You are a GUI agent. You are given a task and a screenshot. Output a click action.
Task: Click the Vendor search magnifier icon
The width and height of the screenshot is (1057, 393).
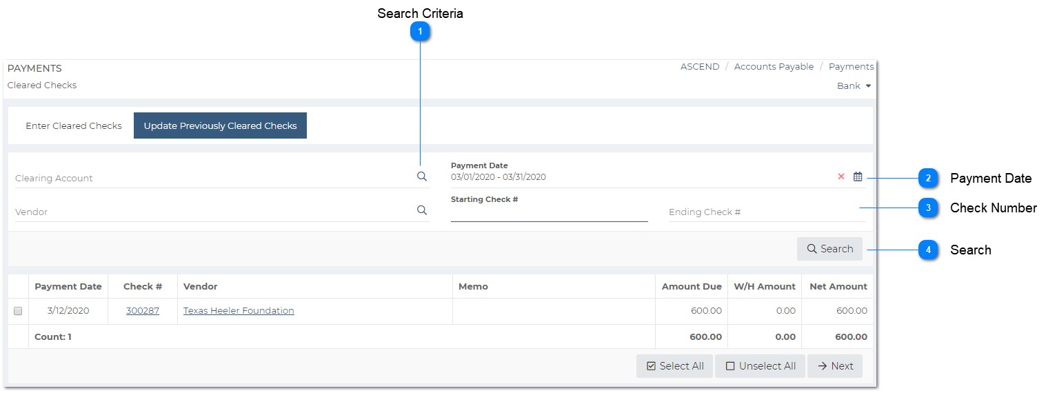pyautogui.click(x=422, y=210)
